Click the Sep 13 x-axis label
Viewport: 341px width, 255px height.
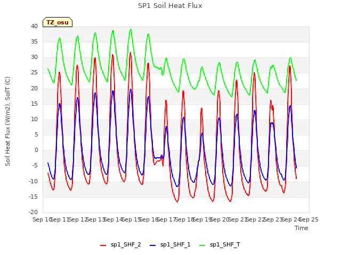[96, 219]
